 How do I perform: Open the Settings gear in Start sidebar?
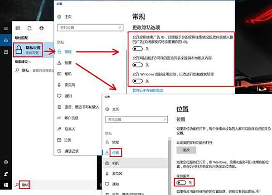point(6,162)
